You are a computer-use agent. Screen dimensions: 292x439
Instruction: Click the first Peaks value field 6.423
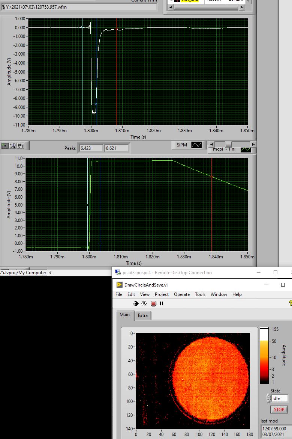pos(90,148)
